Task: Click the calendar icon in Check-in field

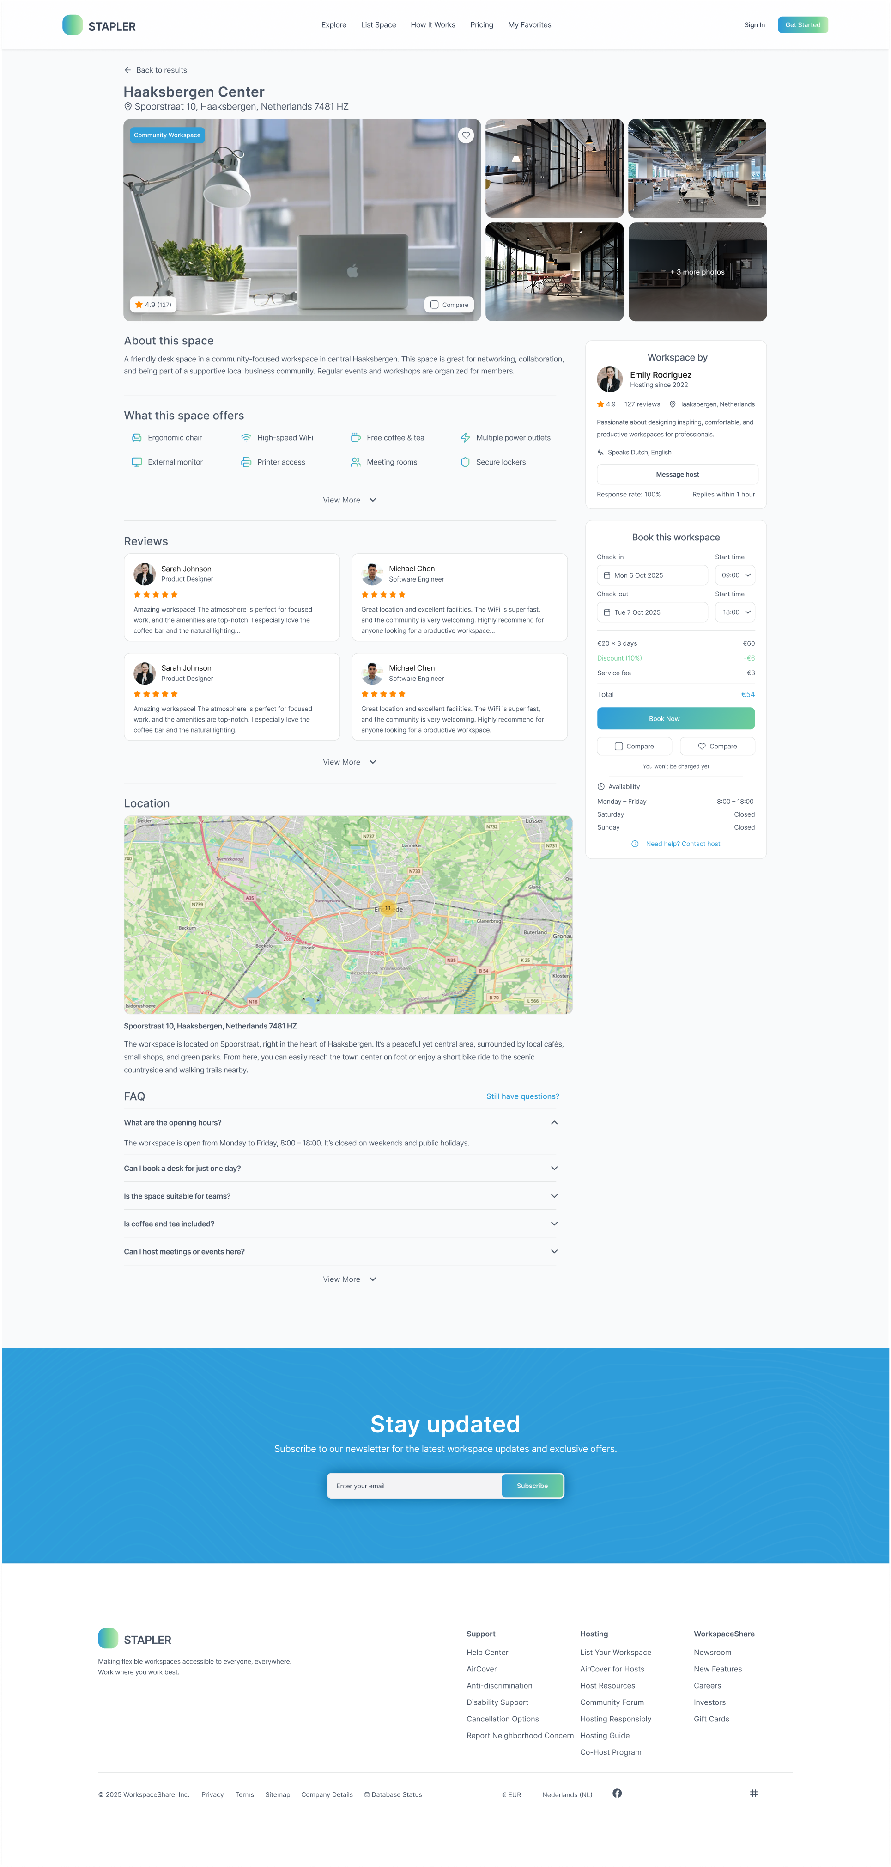Action: [607, 575]
